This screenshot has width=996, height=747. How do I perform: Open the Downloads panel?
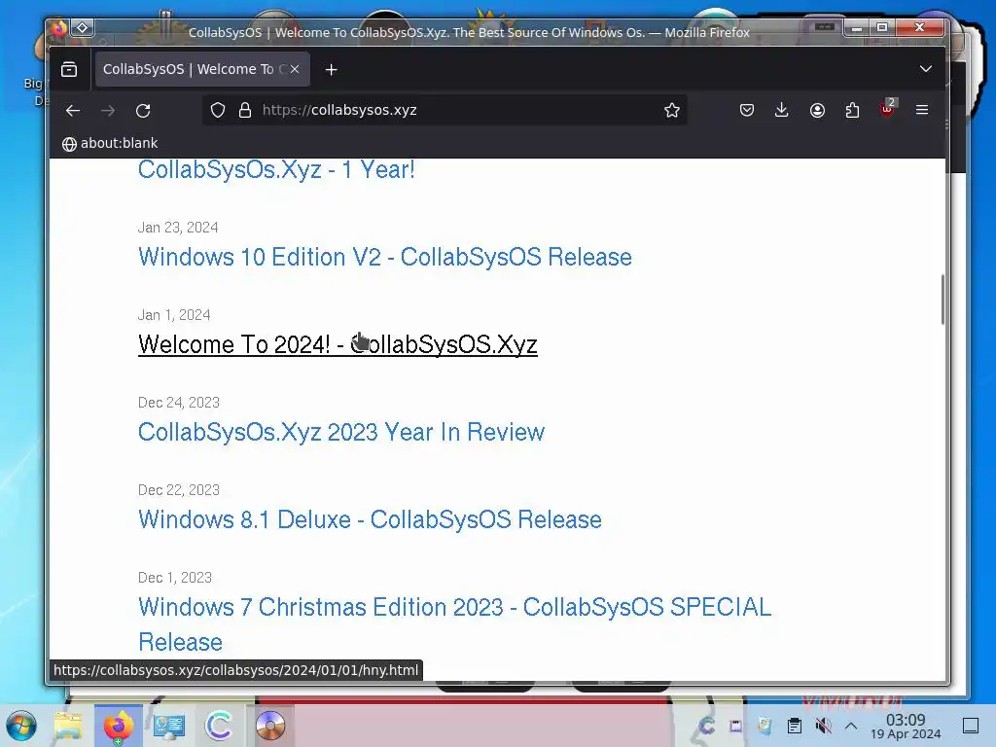[x=782, y=111]
